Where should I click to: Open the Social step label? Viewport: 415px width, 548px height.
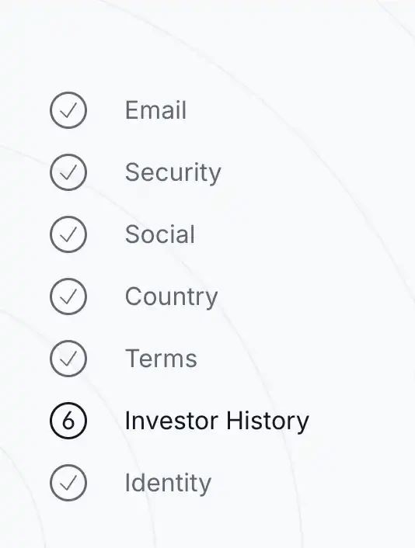coord(160,234)
